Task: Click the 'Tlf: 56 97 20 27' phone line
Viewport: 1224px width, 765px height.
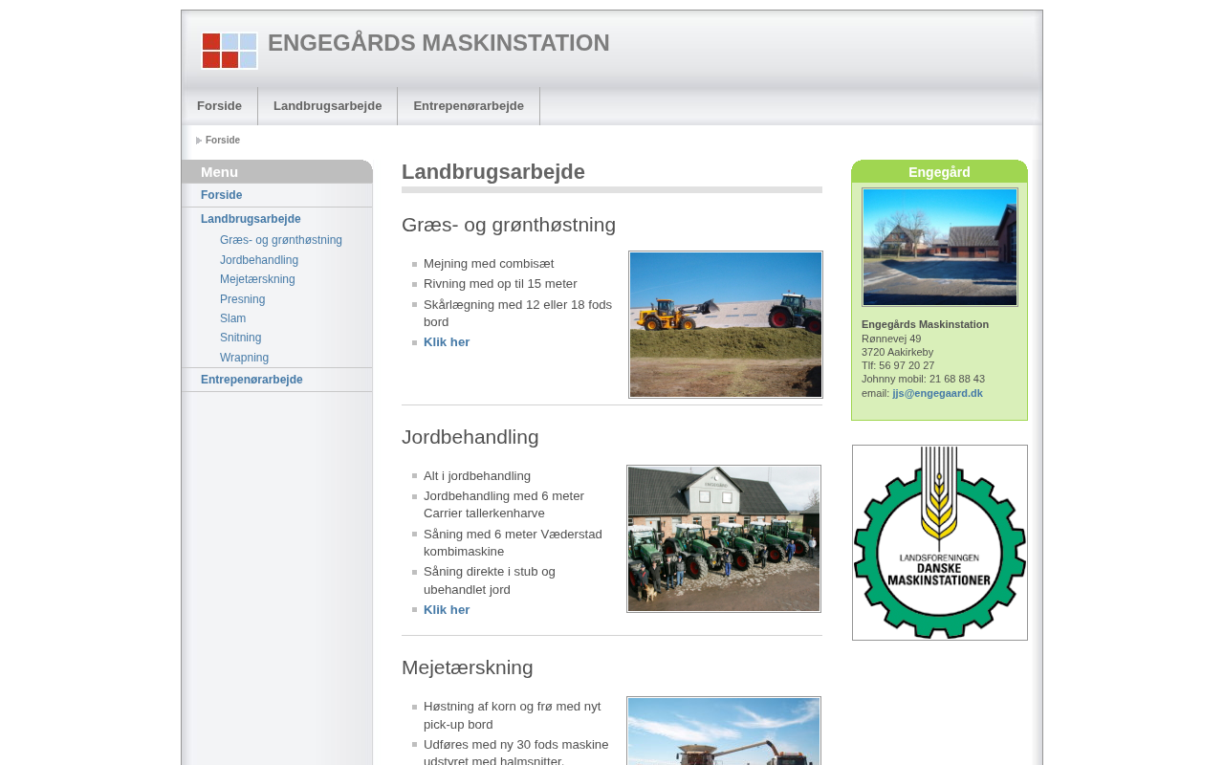Action: [x=898, y=365]
